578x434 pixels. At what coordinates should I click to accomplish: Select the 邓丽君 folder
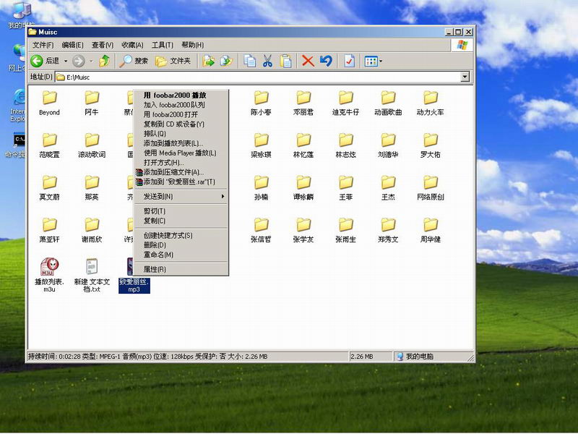click(x=303, y=103)
